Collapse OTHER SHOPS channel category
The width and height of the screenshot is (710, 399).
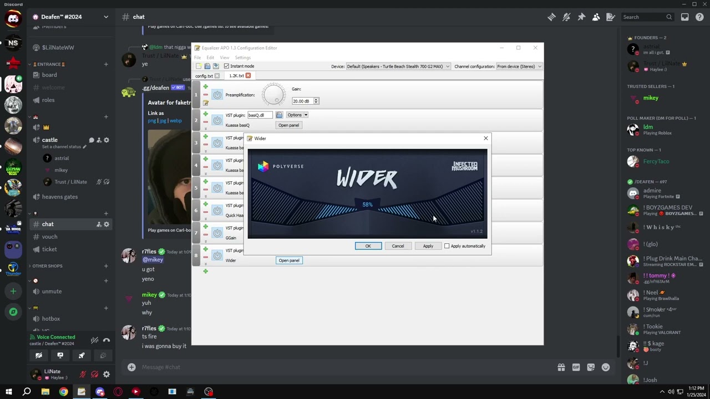click(47, 266)
